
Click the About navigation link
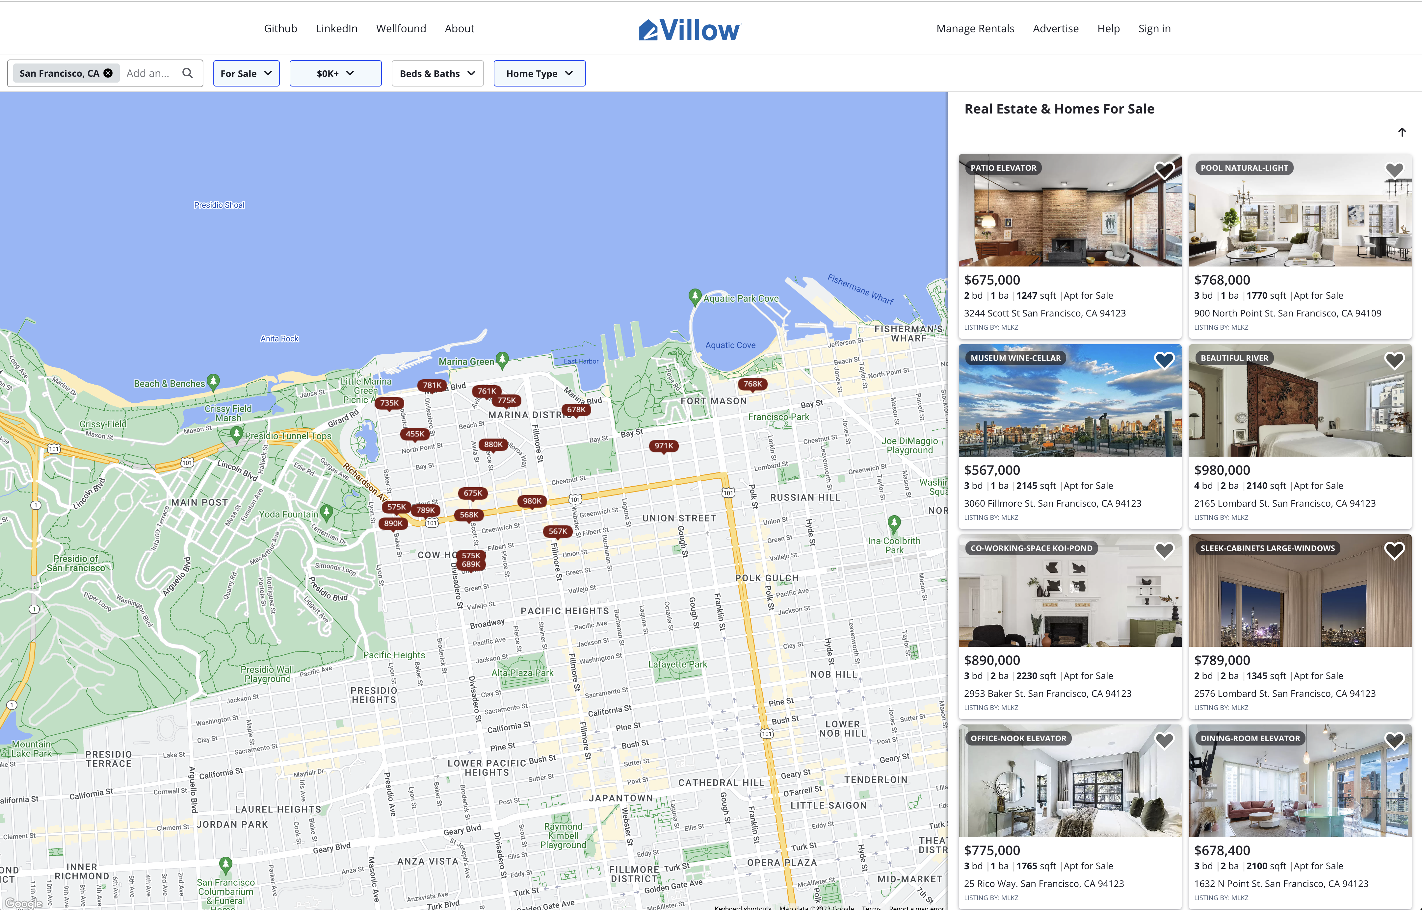[460, 28]
